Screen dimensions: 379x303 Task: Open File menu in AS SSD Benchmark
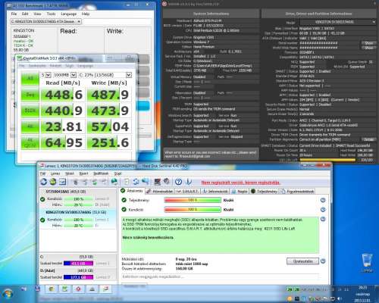point(14,14)
